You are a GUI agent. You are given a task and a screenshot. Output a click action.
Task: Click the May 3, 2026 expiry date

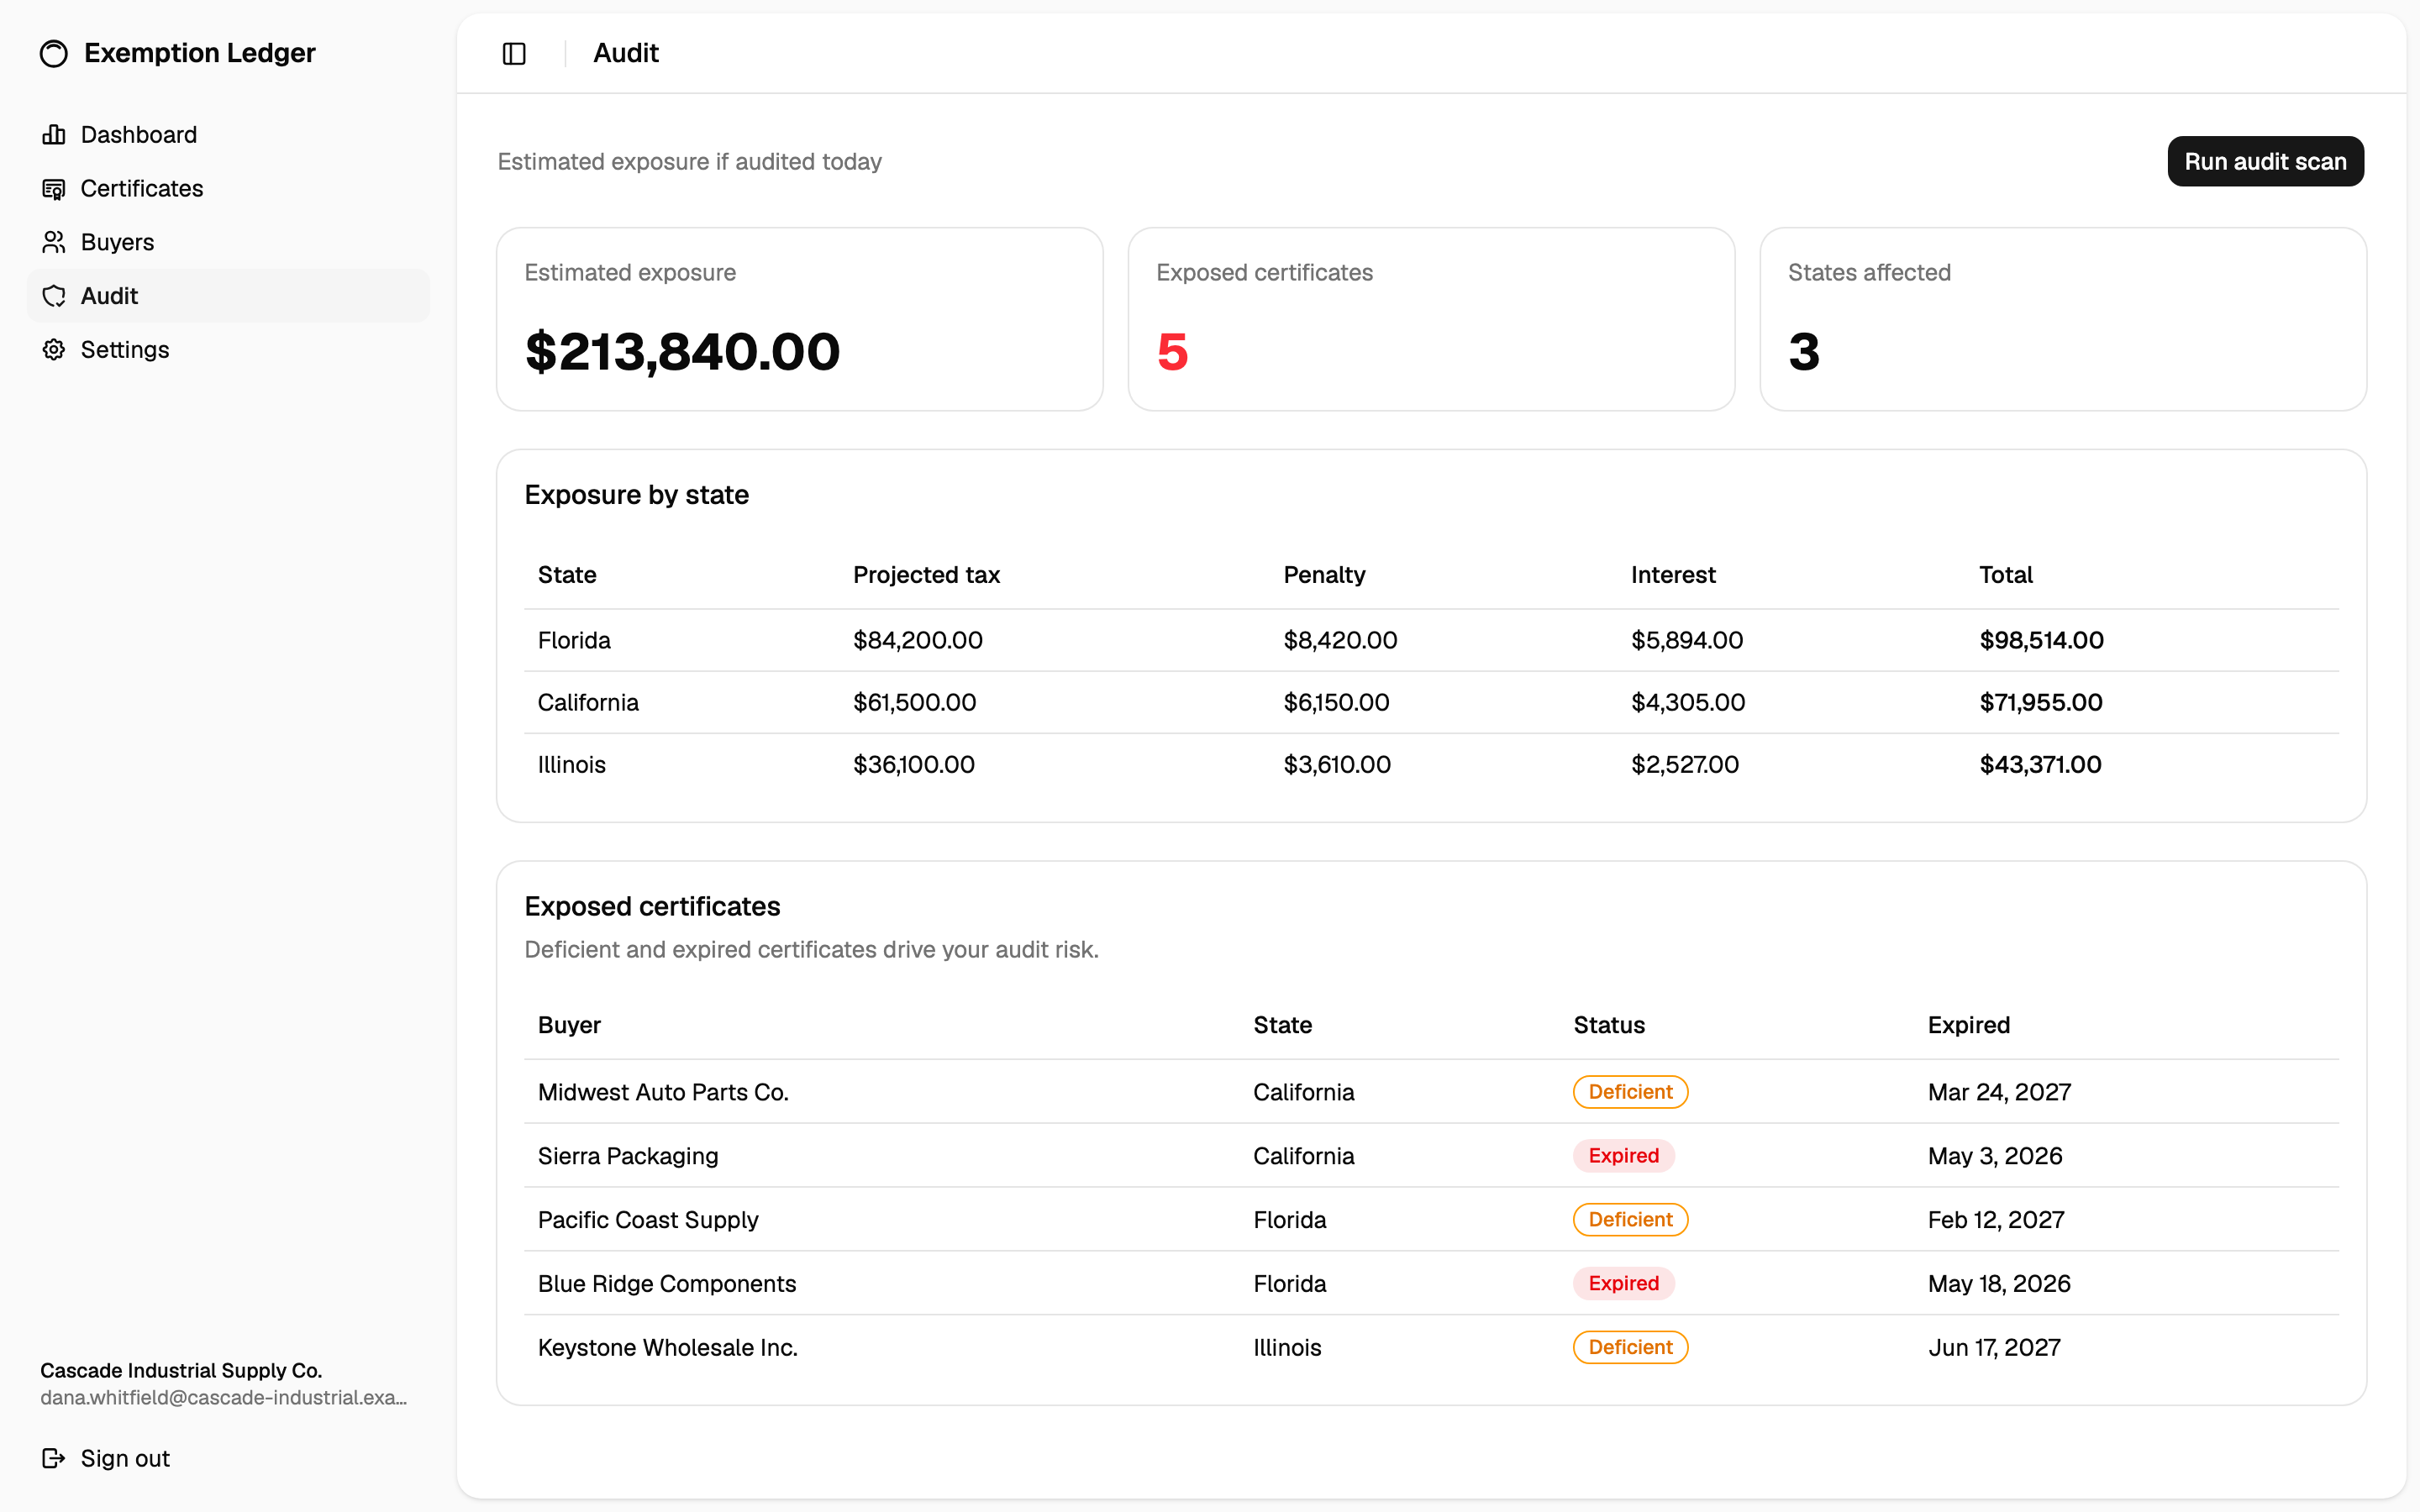click(1995, 1156)
